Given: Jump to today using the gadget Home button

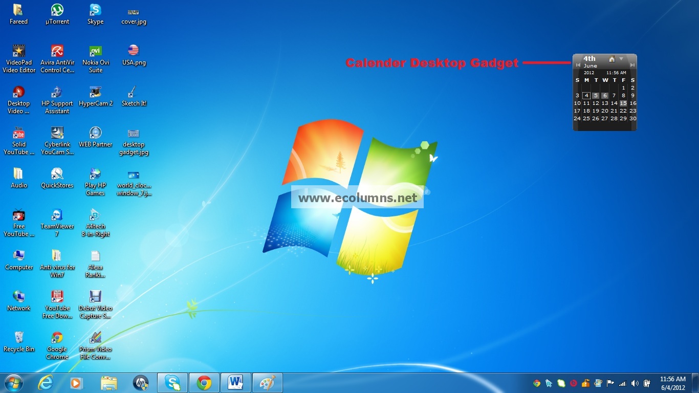Looking at the screenshot, I should pos(612,59).
